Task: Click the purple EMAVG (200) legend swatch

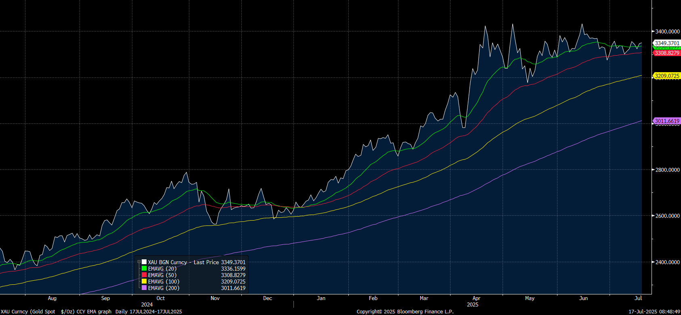Action: [144, 288]
